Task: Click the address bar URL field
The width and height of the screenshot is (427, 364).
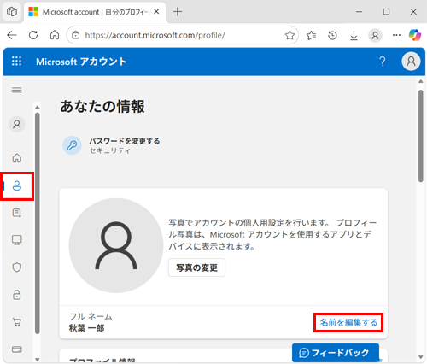Action: pyautogui.click(x=182, y=35)
